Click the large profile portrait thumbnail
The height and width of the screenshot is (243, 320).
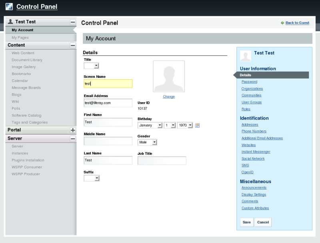coord(169,76)
